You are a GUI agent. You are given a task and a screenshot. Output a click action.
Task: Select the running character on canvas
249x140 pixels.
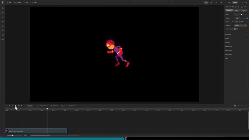click(x=117, y=53)
